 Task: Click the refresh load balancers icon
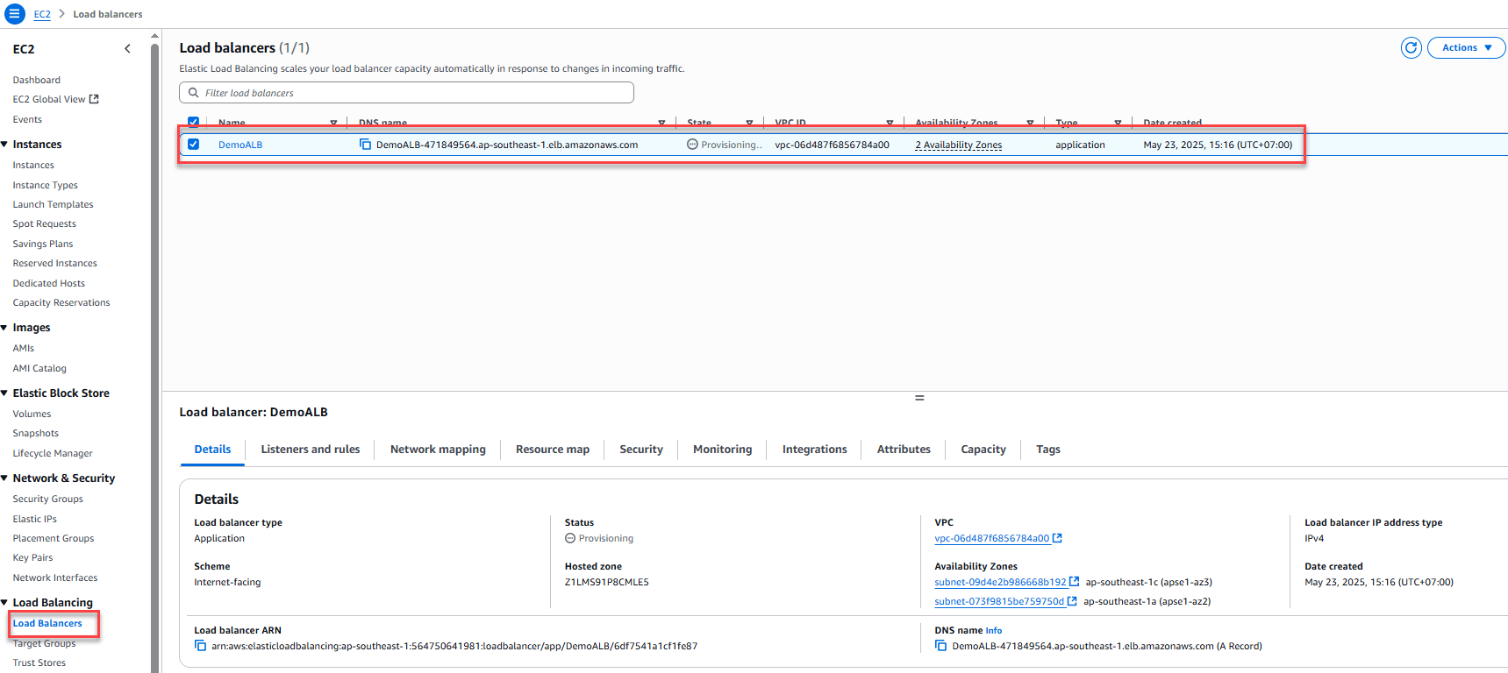pos(1411,48)
